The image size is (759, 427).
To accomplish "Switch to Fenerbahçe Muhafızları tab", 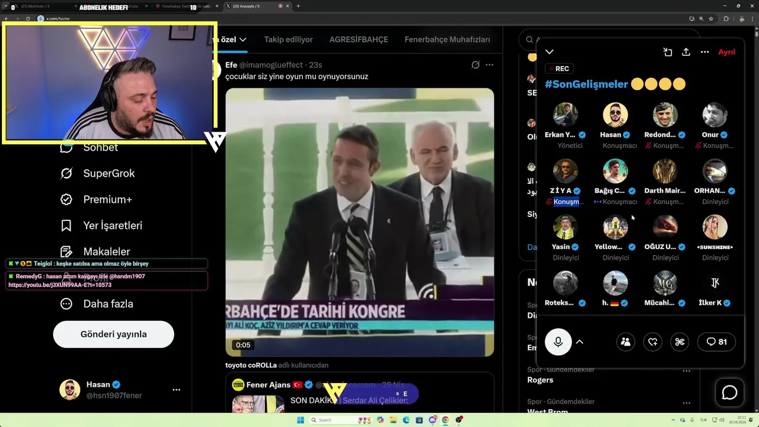I will (447, 40).
